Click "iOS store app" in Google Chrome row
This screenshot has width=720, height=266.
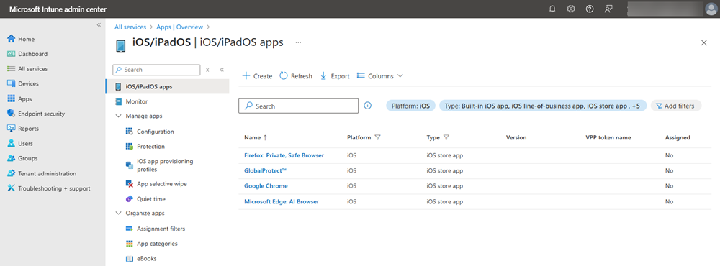(x=444, y=186)
